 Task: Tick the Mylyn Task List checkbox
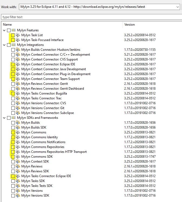click(x=13, y=35)
